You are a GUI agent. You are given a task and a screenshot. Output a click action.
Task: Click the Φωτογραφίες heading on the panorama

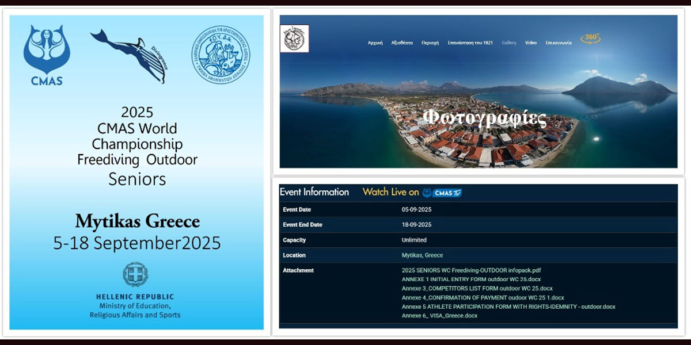coord(484,118)
